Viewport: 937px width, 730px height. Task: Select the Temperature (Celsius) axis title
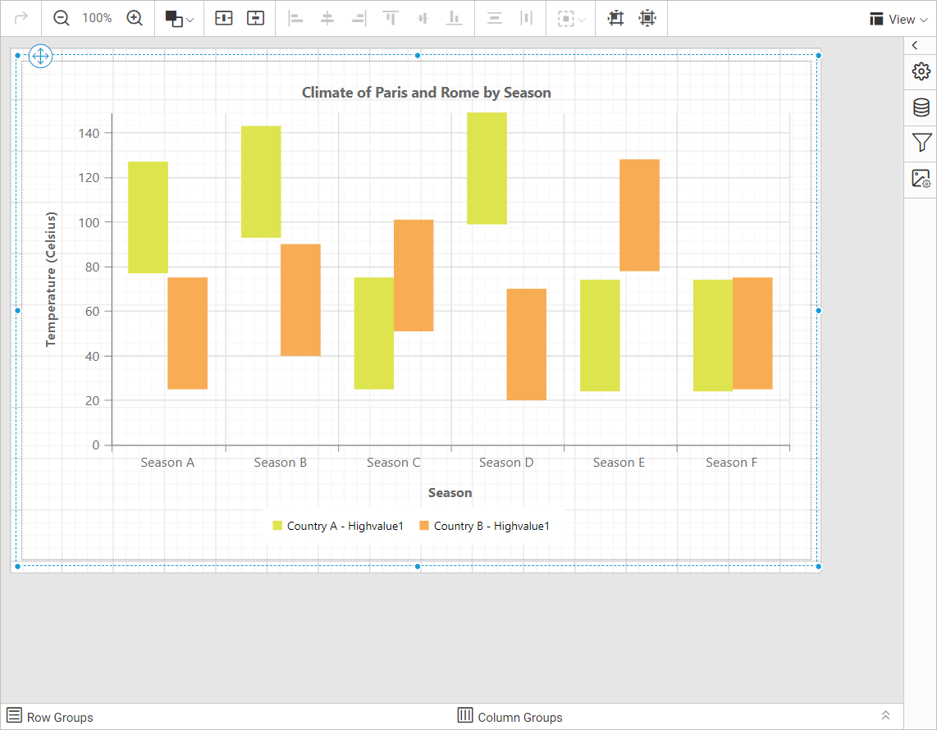[51, 279]
